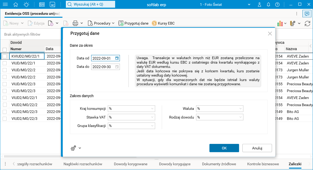Switch to Dowody korygowane tab

click(x=131, y=164)
